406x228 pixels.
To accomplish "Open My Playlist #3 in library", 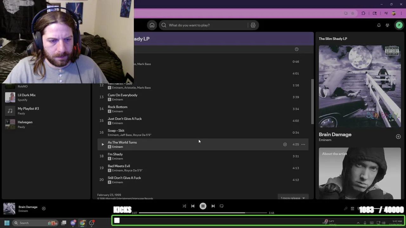I will pyautogui.click(x=46, y=111).
